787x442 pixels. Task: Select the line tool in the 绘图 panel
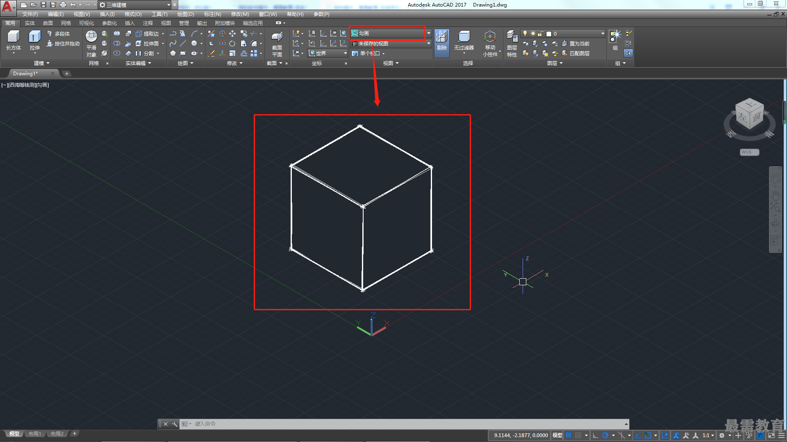point(183,43)
